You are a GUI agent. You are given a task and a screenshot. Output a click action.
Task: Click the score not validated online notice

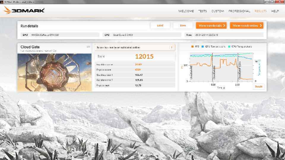135,47
